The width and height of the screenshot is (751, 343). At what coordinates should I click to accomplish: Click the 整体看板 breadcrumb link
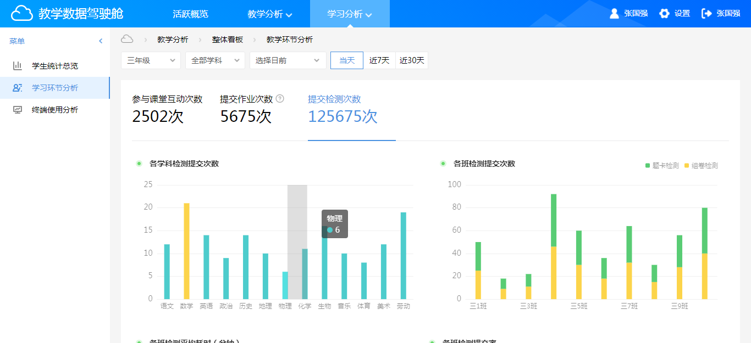[x=227, y=40]
